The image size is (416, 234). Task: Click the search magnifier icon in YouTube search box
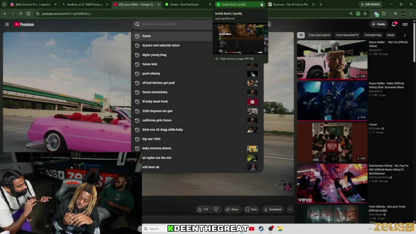tap(137, 24)
